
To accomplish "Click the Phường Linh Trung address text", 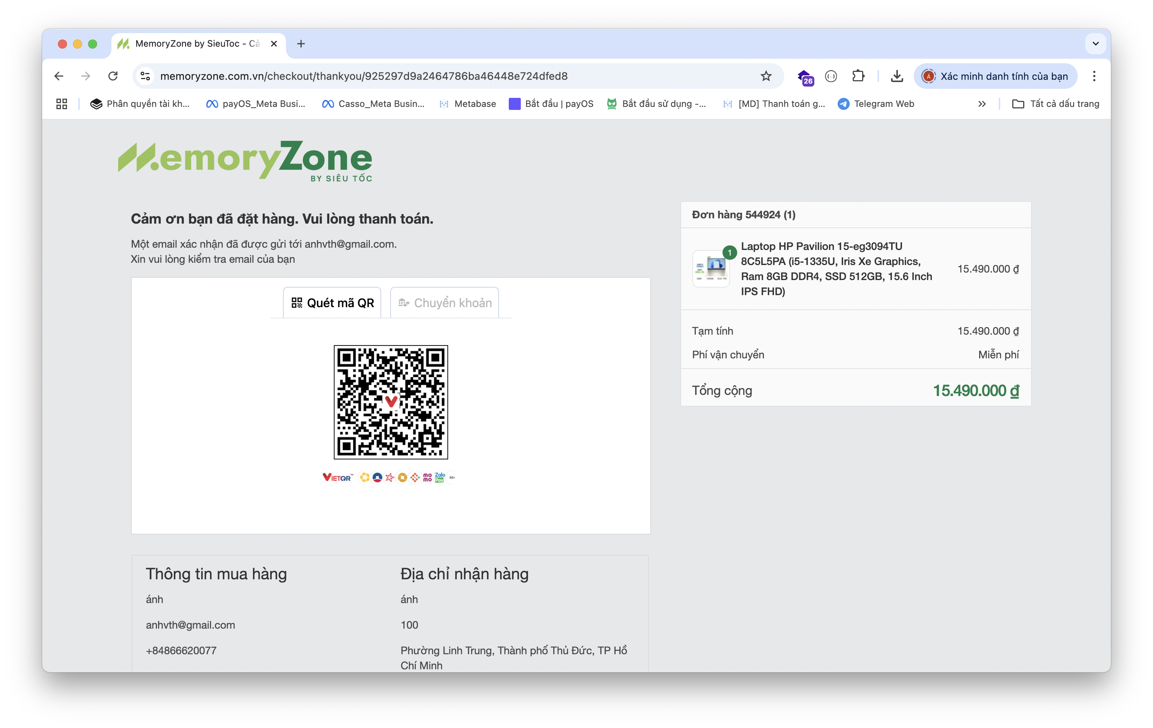I will point(514,658).
